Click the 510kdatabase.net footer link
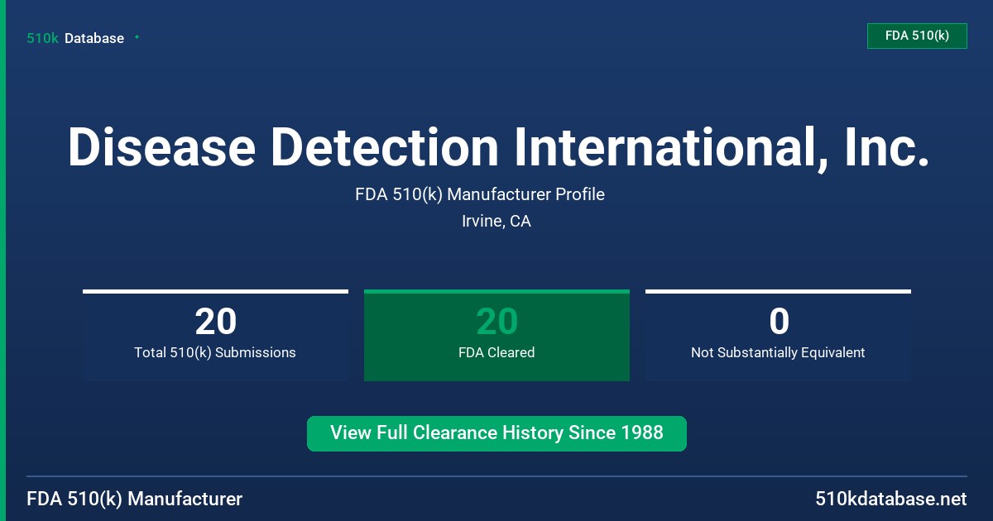Image resolution: width=993 pixels, height=521 pixels. tap(890, 499)
